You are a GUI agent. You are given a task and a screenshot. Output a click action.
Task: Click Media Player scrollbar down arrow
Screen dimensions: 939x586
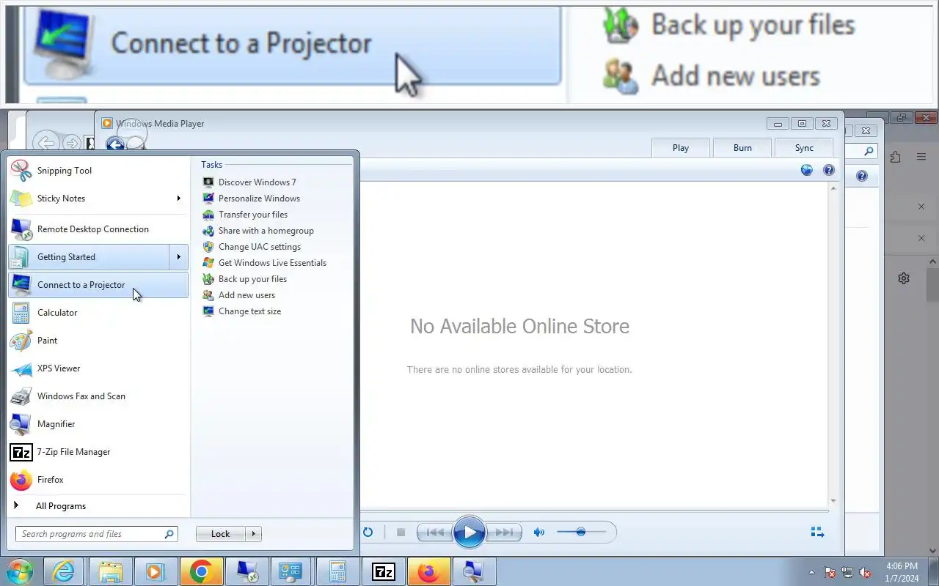pyautogui.click(x=833, y=501)
